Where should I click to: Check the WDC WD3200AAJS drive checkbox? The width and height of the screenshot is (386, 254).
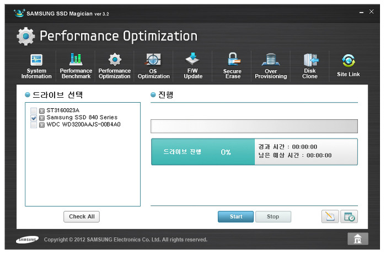[x=34, y=125]
